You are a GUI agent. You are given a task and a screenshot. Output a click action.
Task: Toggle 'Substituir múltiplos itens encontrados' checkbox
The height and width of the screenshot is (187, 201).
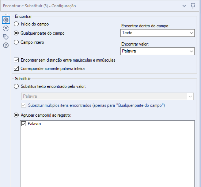[24, 105]
